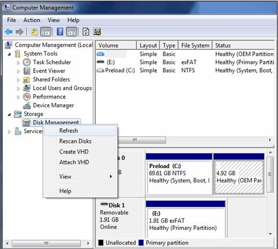
Task: Click the Computer Management root icon
Action: 8,45
